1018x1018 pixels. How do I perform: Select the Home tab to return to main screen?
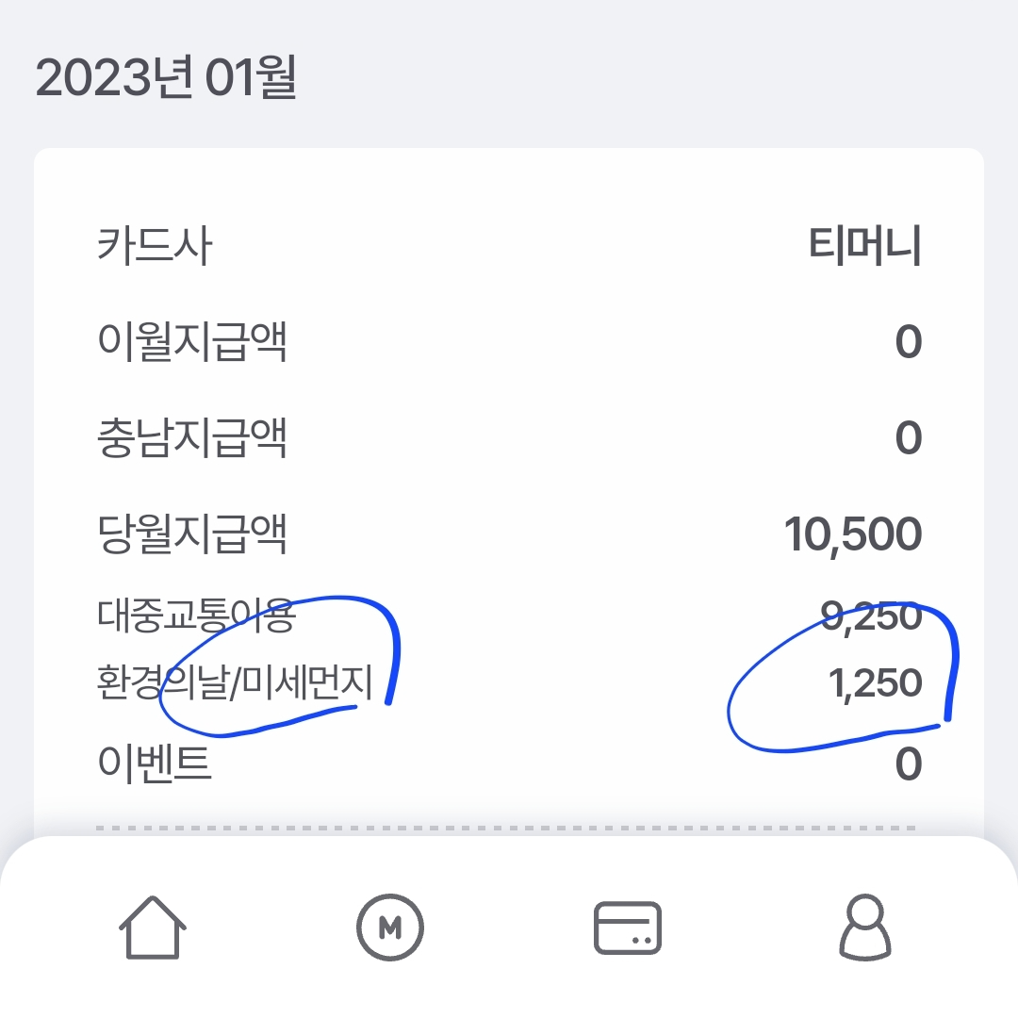[151, 928]
